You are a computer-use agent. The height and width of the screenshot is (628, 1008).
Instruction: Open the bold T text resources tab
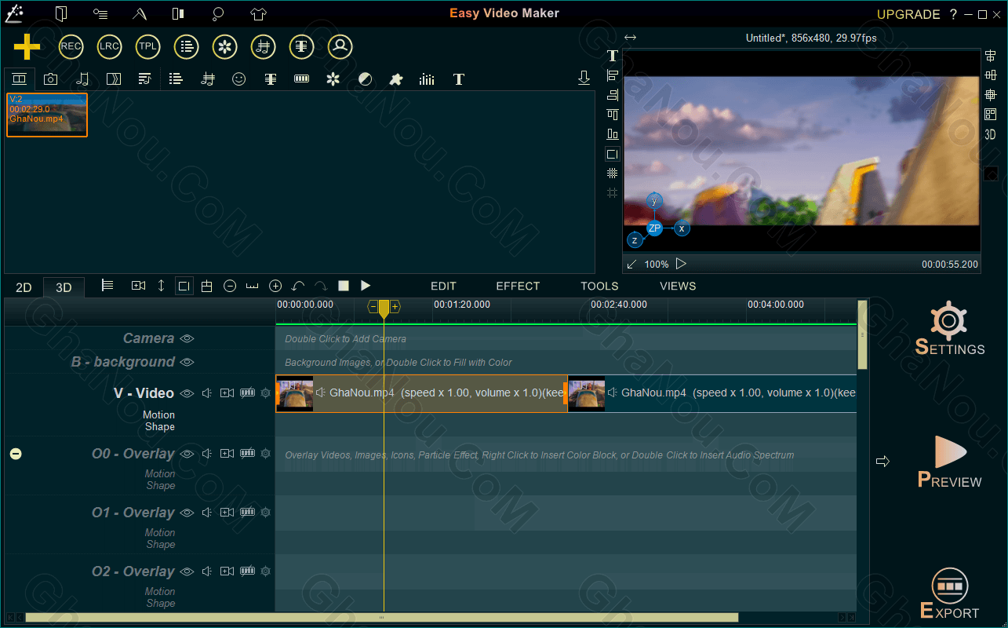pyautogui.click(x=459, y=79)
